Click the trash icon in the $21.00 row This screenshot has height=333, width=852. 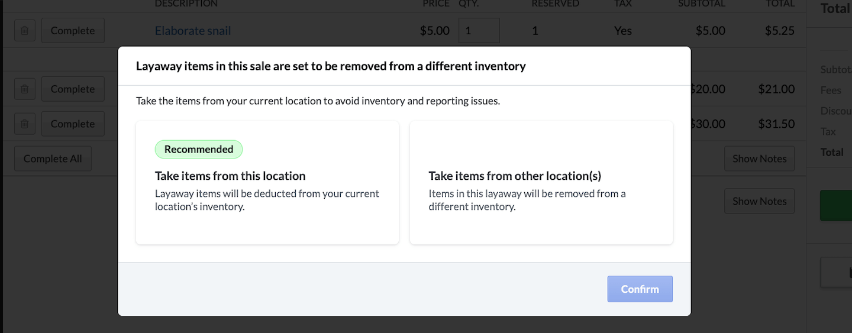pos(24,89)
